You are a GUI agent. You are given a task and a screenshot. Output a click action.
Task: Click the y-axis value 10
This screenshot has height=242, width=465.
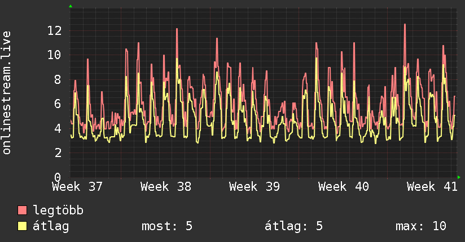(x=55, y=55)
